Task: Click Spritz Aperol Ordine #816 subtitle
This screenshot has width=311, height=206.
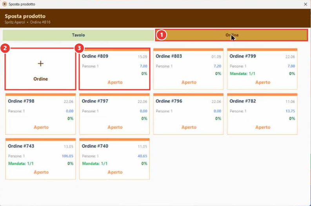Action: [x=27, y=22]
